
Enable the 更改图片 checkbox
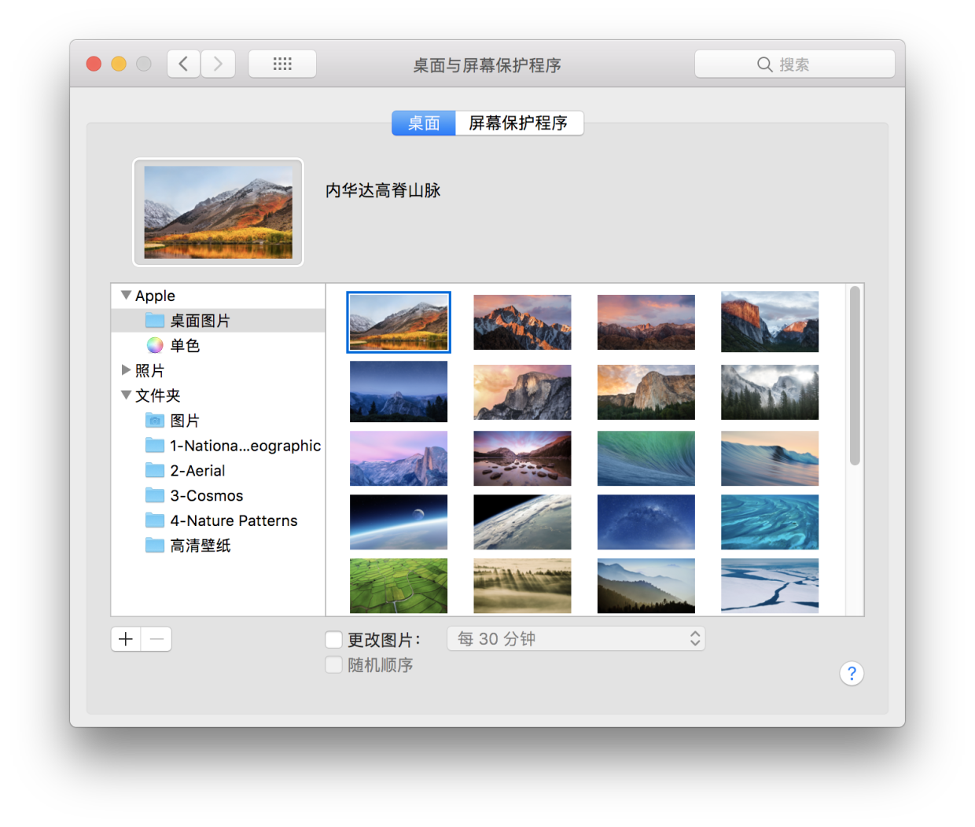(x=333, y=640)
